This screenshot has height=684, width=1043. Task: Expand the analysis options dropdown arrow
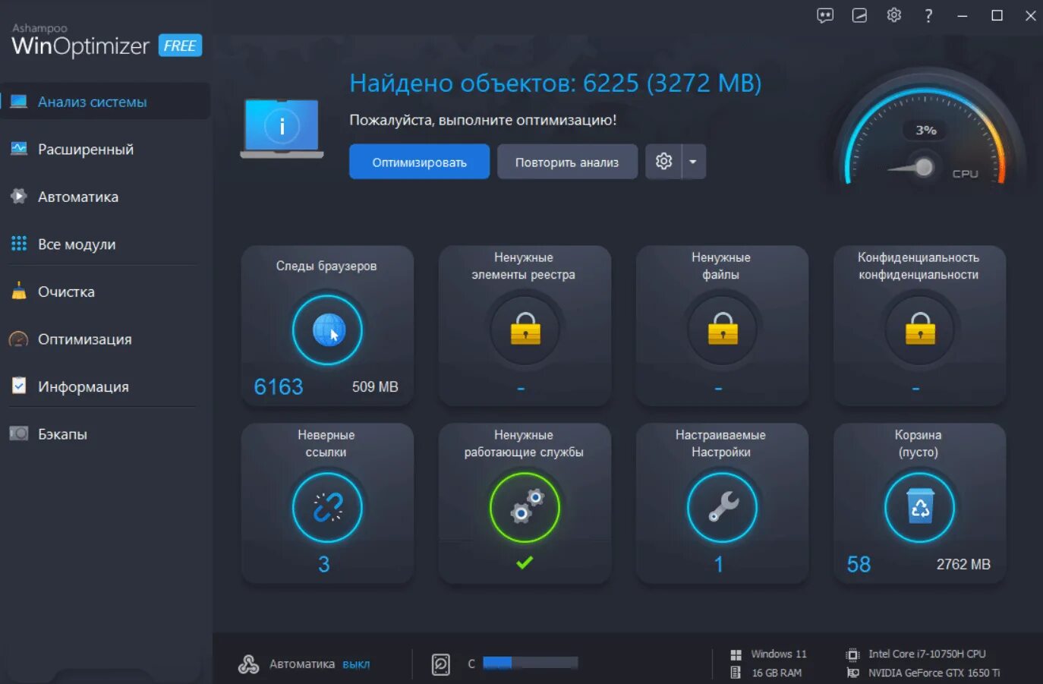[x=693, y=162]
